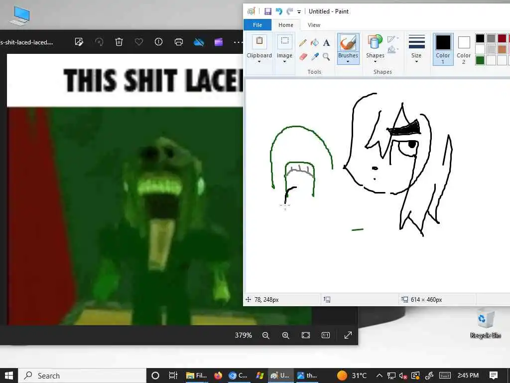Click the Clipboard paste icon
Viewport: 510px width, 383px height.
point(259,42)
